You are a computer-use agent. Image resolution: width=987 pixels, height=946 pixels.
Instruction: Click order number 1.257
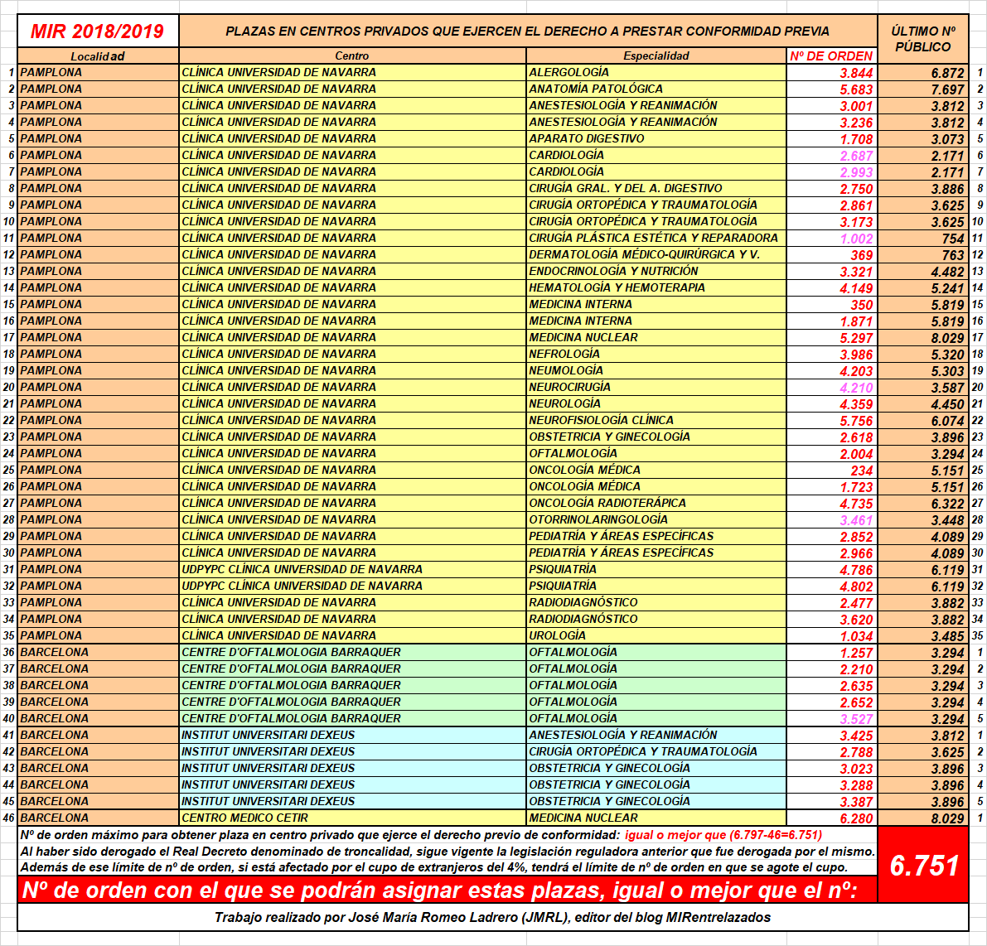[831, 653]
